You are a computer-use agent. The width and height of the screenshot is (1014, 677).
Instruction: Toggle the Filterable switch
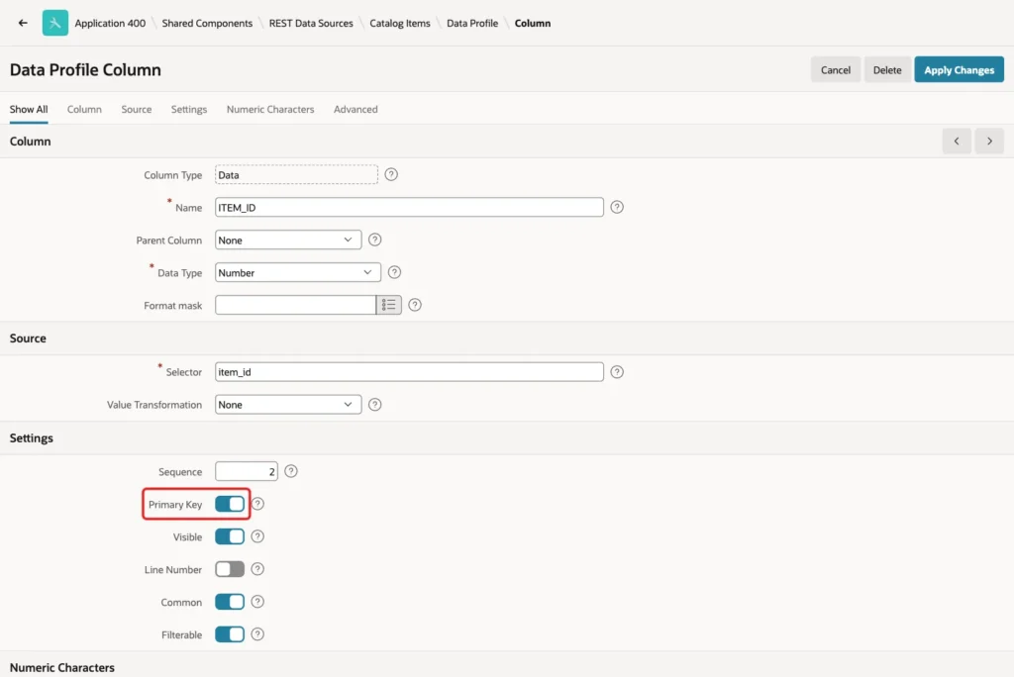click(x=230, y=634)
